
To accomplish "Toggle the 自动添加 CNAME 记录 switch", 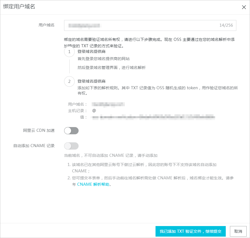I will point(71,146).
